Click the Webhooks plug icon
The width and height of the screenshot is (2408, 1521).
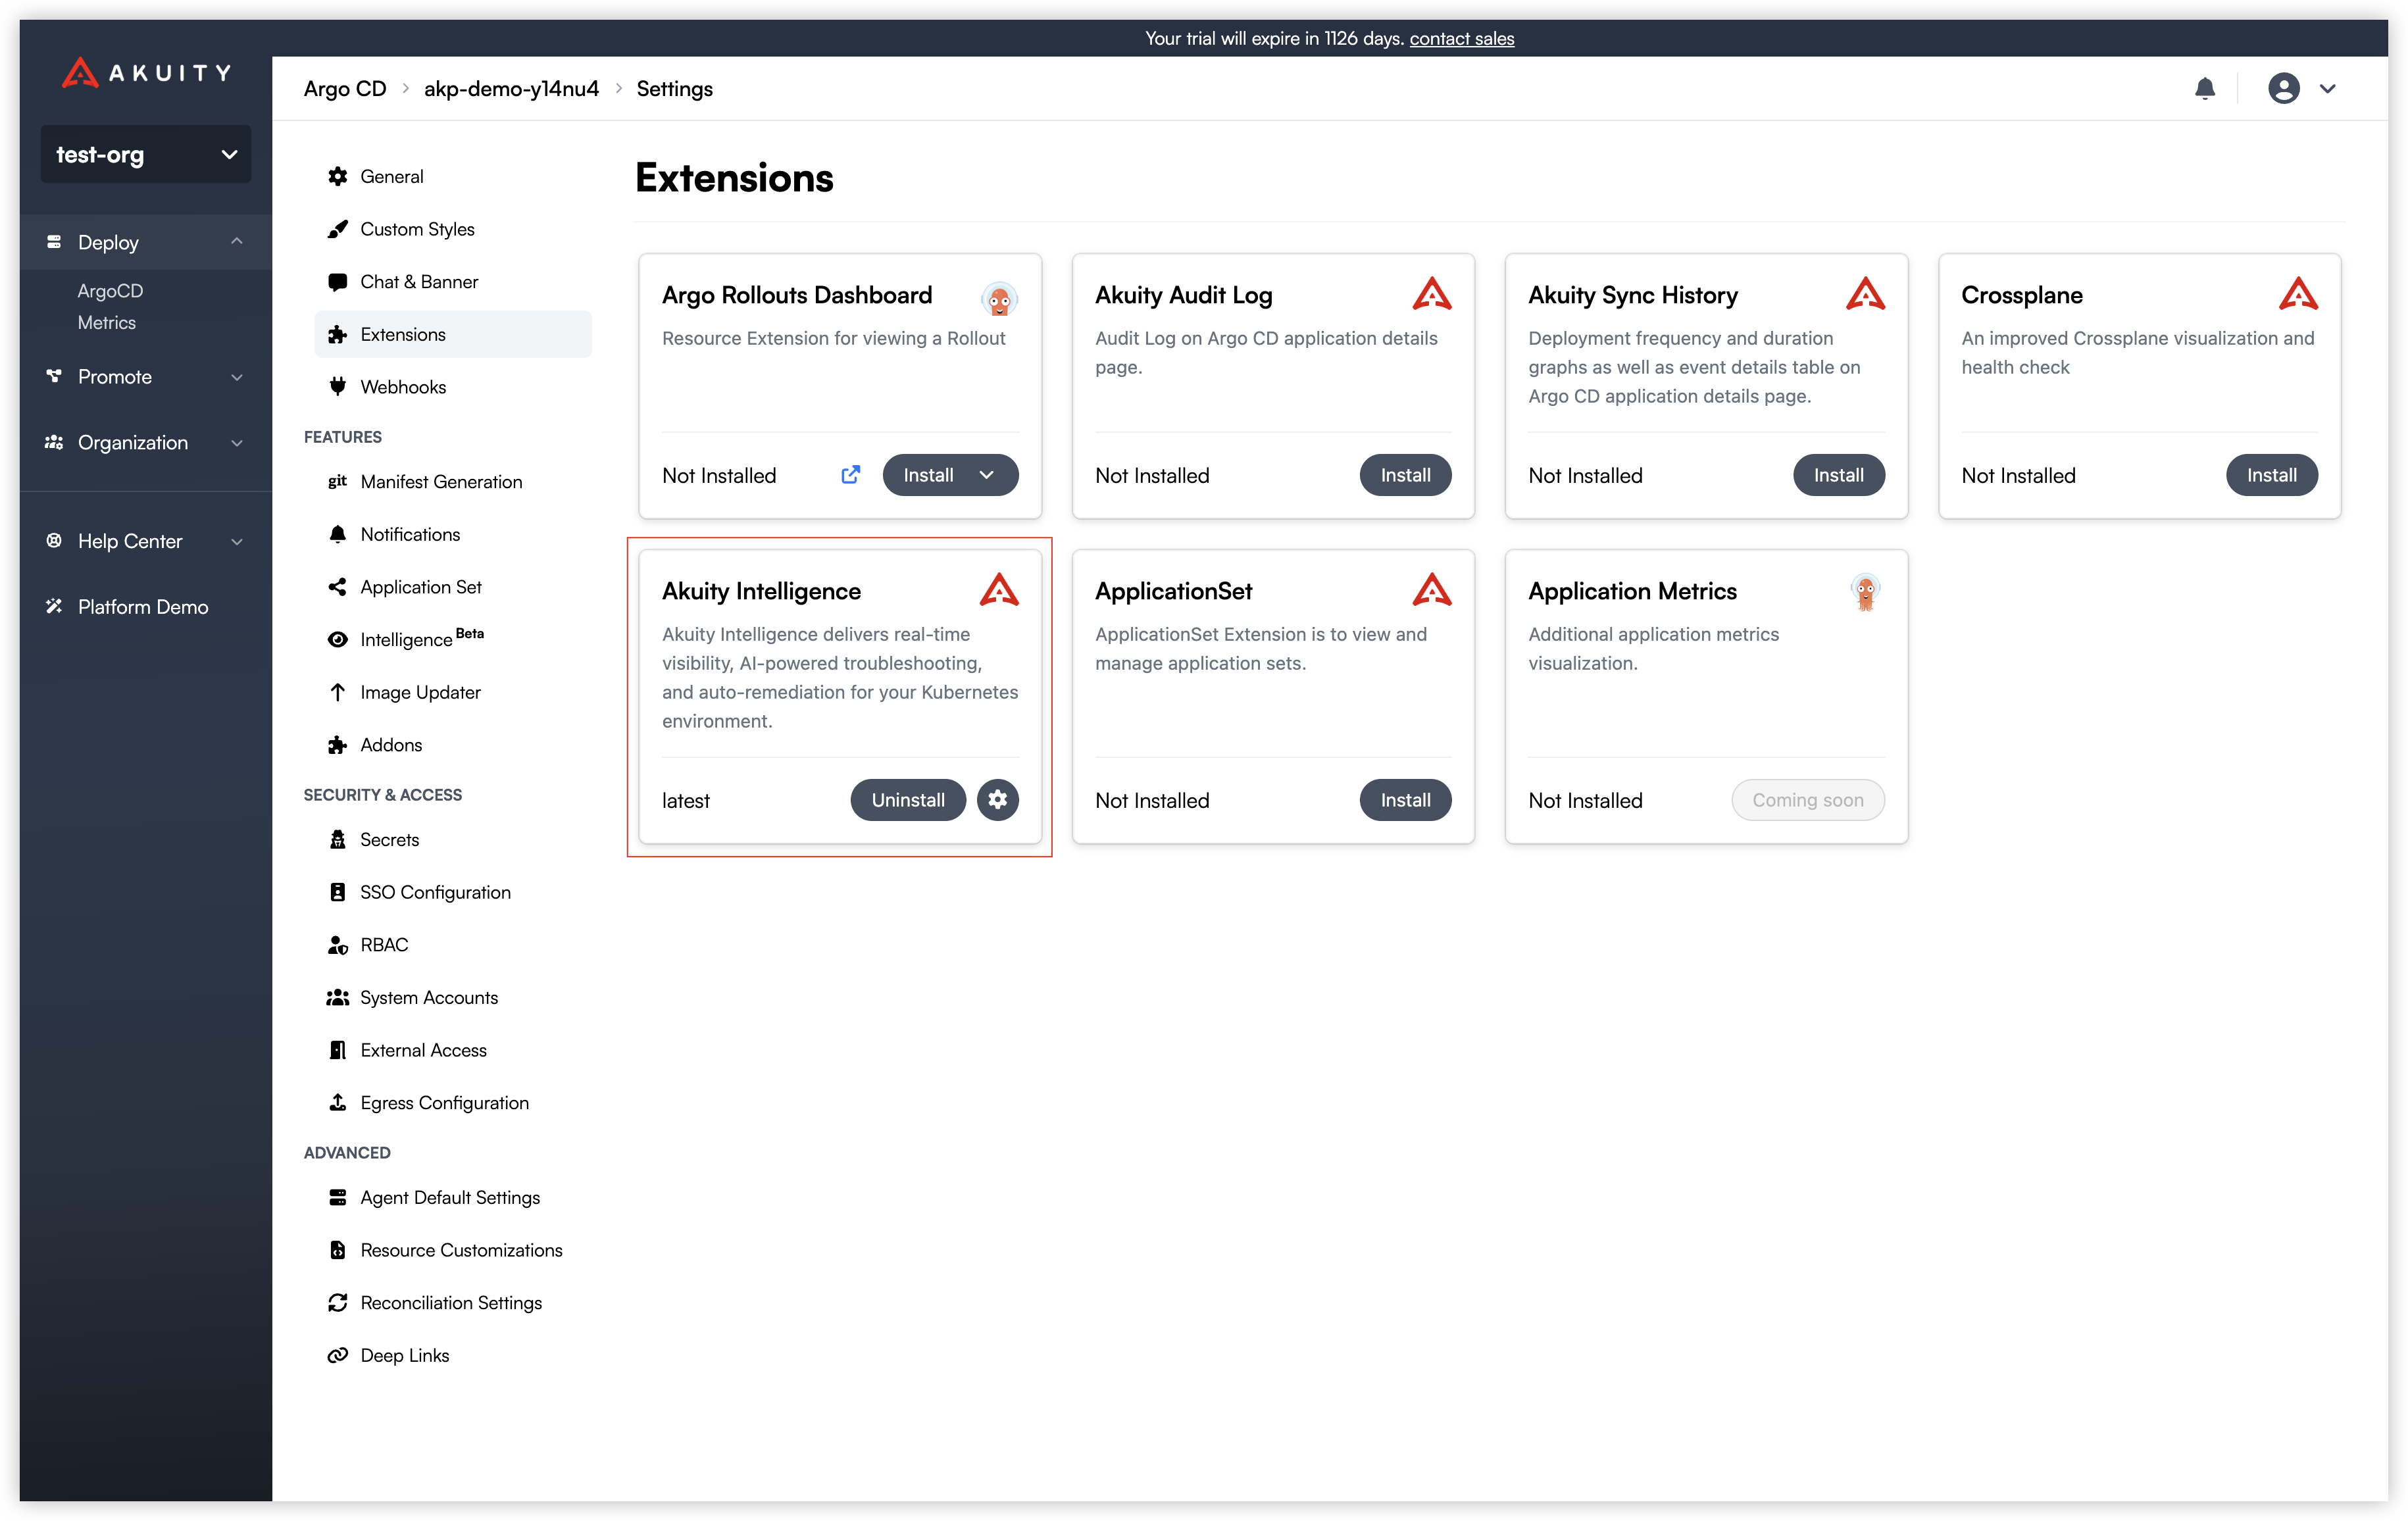[x=338, y=387]
